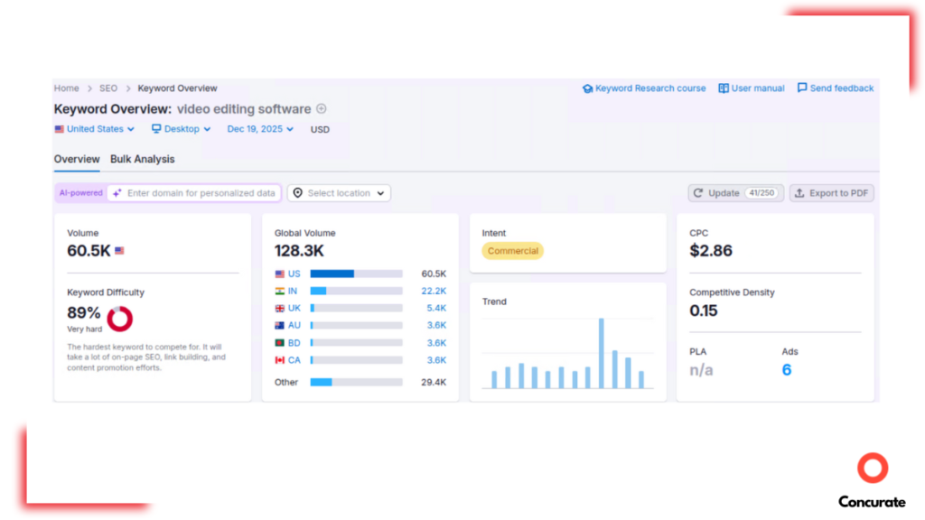Click the SEO breadcrumb link
925x520 pixels.
point(107,88)
